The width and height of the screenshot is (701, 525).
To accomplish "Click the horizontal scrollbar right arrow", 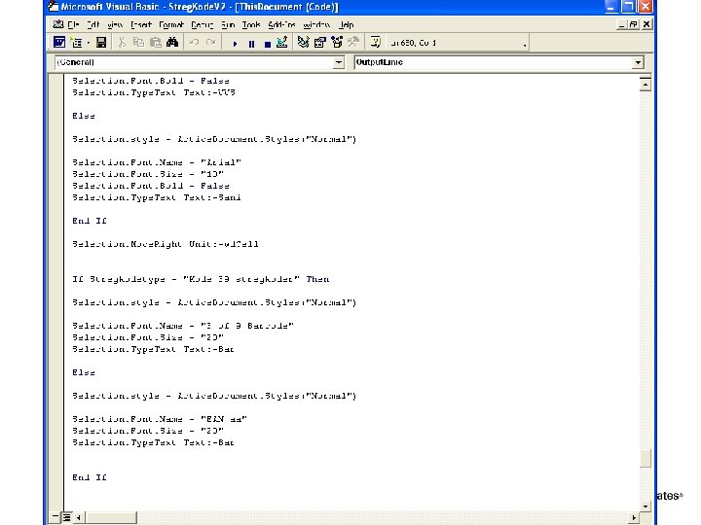I will tap(634, 518).
